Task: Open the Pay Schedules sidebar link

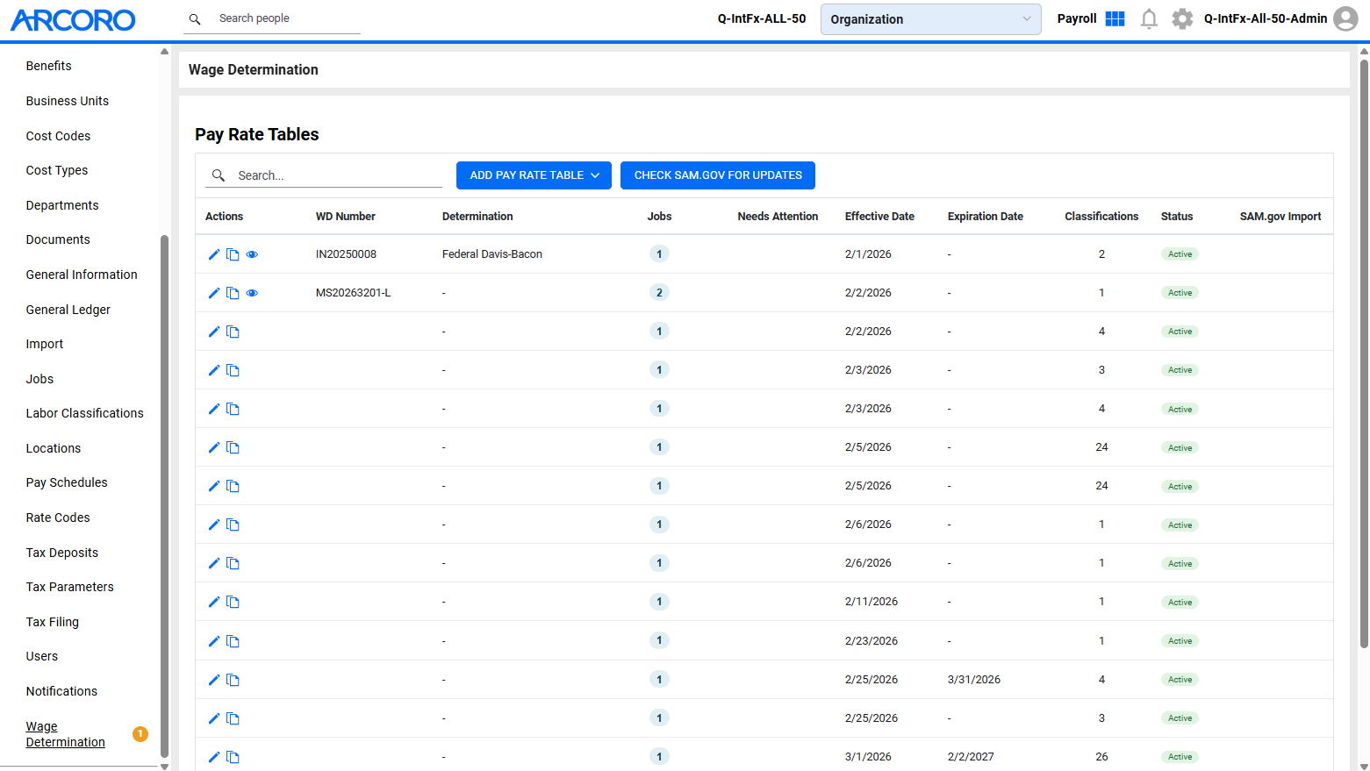Action: click(x=67, y=482)
